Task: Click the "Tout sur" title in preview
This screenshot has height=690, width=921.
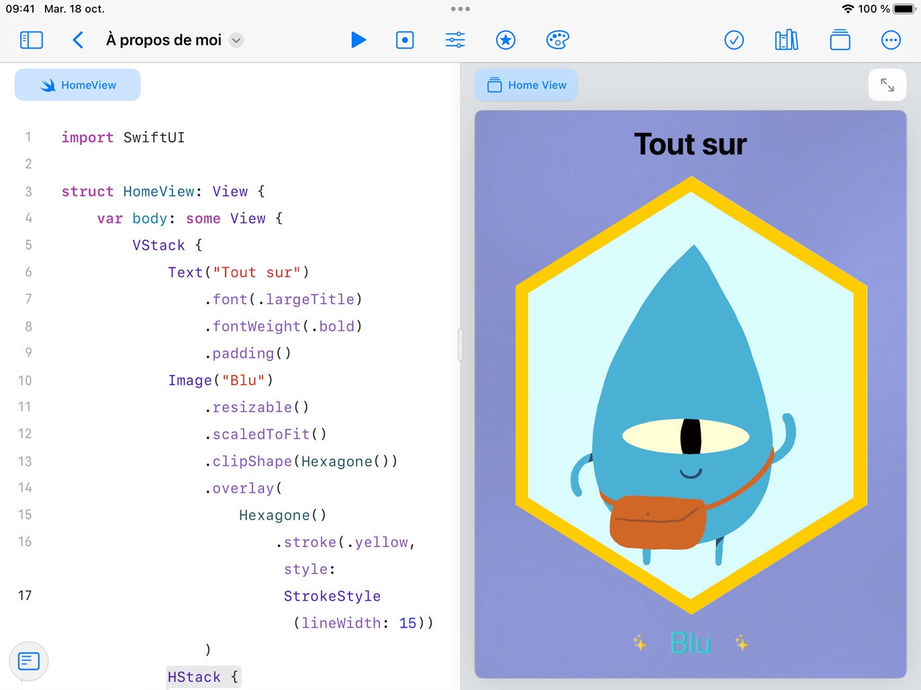Action: [x=691, y=144]
